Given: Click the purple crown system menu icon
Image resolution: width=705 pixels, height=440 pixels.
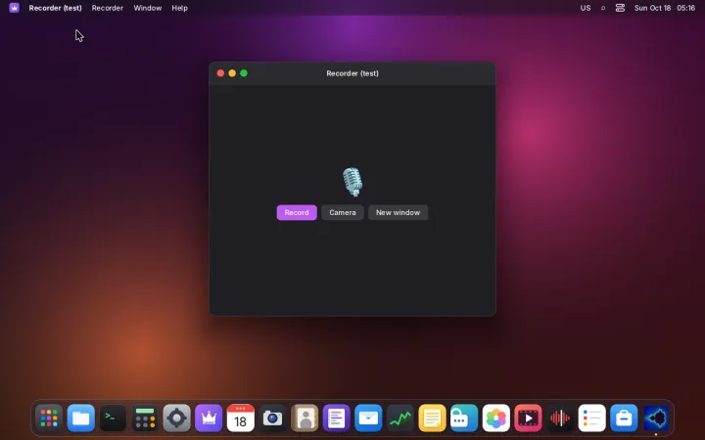Looking at the screenshot, I should (14, 8).
